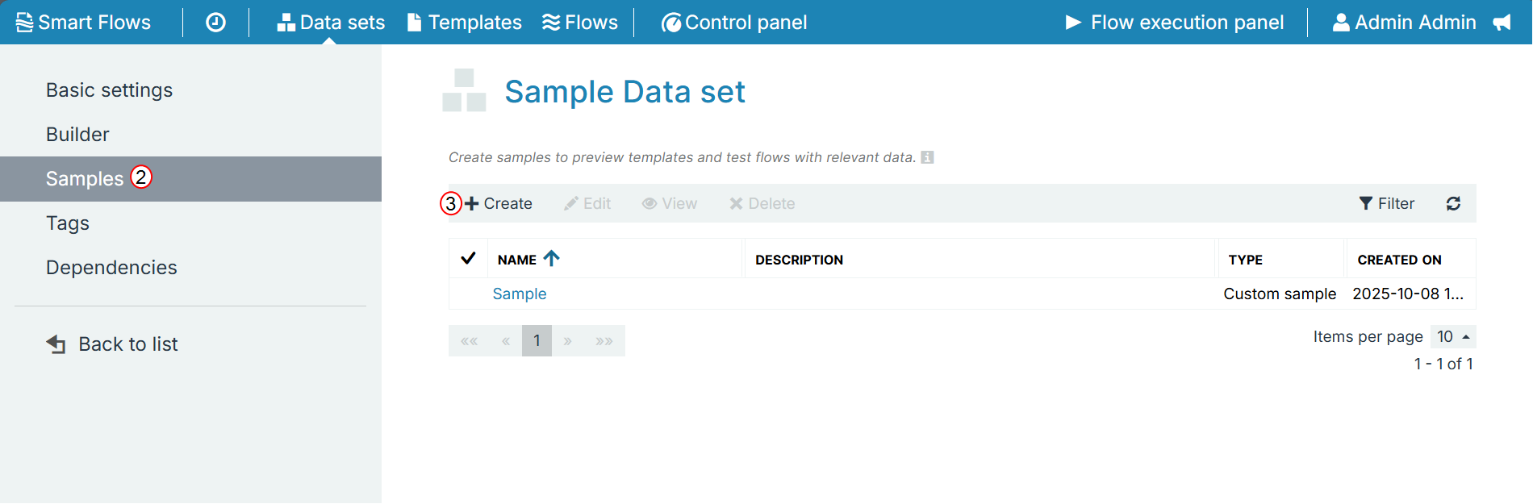This screenshot has width=1533, height=504.
Task: Open the clock history icon in header
Action: click(x=215, y=23)
